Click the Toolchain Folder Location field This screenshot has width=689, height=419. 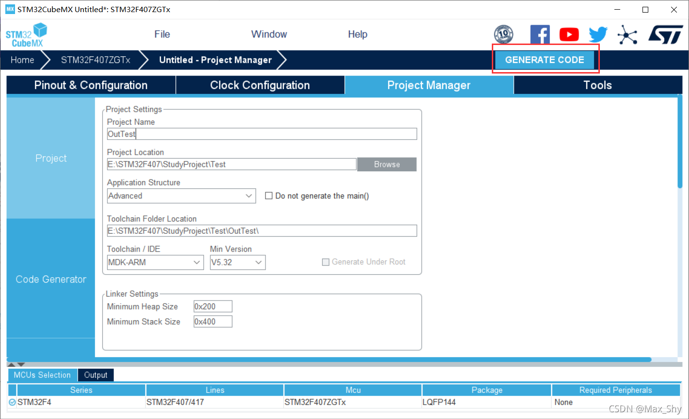click(262, 231)
